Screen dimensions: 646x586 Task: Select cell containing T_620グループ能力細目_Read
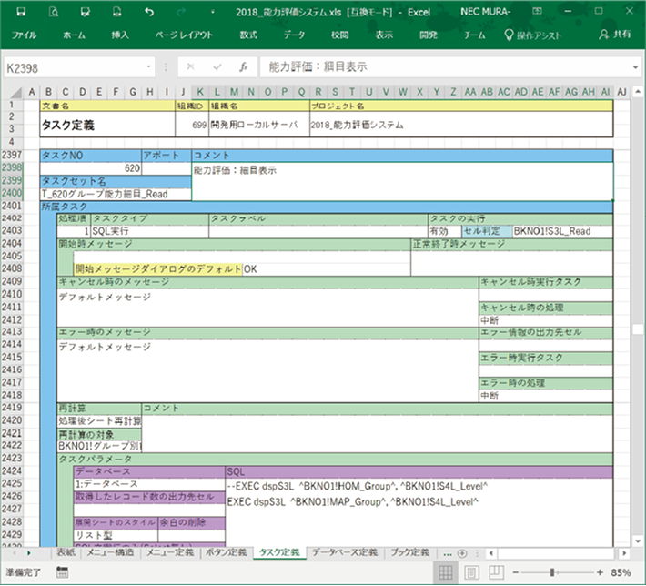pyautogui.click(x=104, y=194)
